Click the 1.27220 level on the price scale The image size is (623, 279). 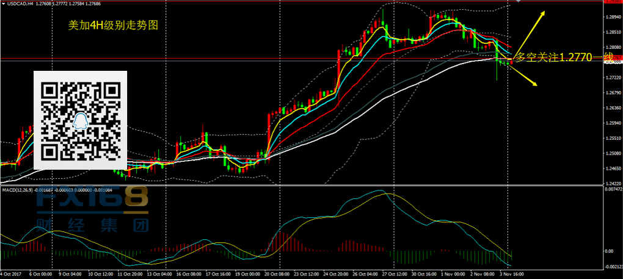coord(613,78)
